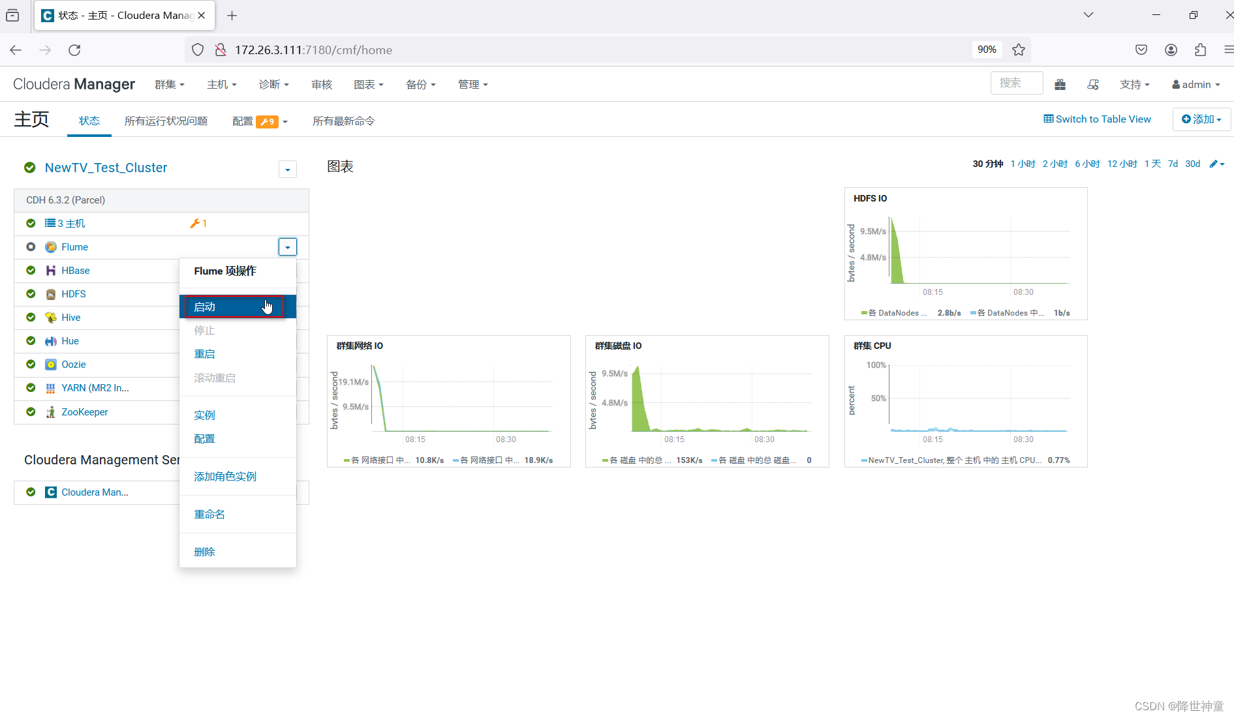Click the insecure connection lock icon
The height and width of the screenshot is (718, 1234).
[x=221, y=50]
